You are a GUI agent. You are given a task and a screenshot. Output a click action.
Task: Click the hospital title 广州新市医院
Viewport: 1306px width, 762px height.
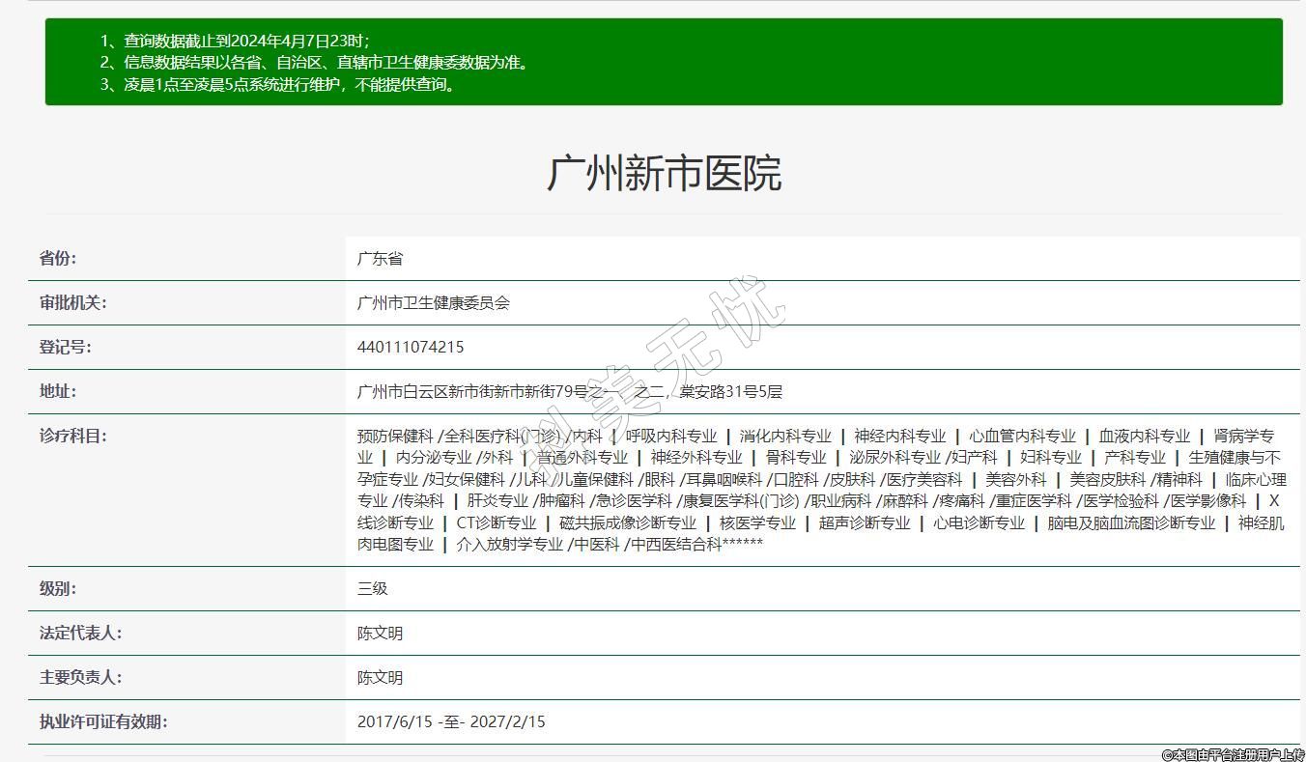coord(664,174)
